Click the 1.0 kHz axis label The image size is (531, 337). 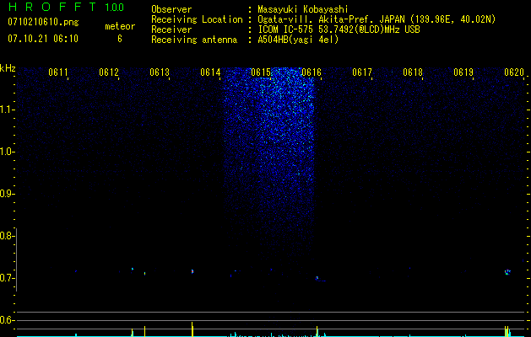[7, 152]
